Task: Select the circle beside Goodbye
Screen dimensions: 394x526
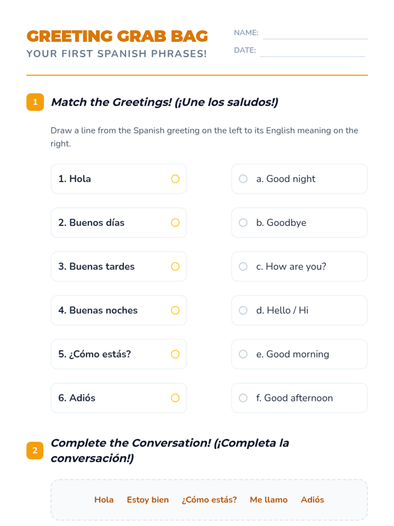Action: click(243, 223)
